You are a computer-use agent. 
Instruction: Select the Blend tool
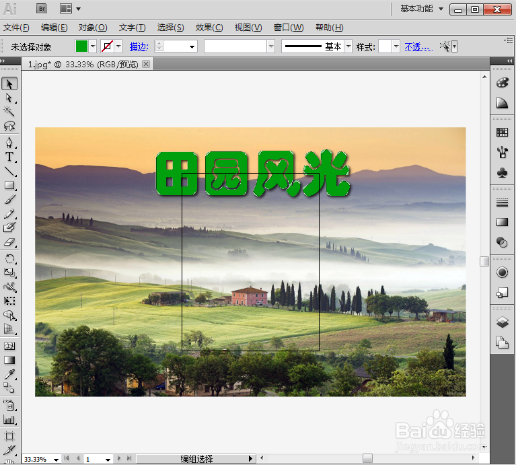tap(9, 388)
